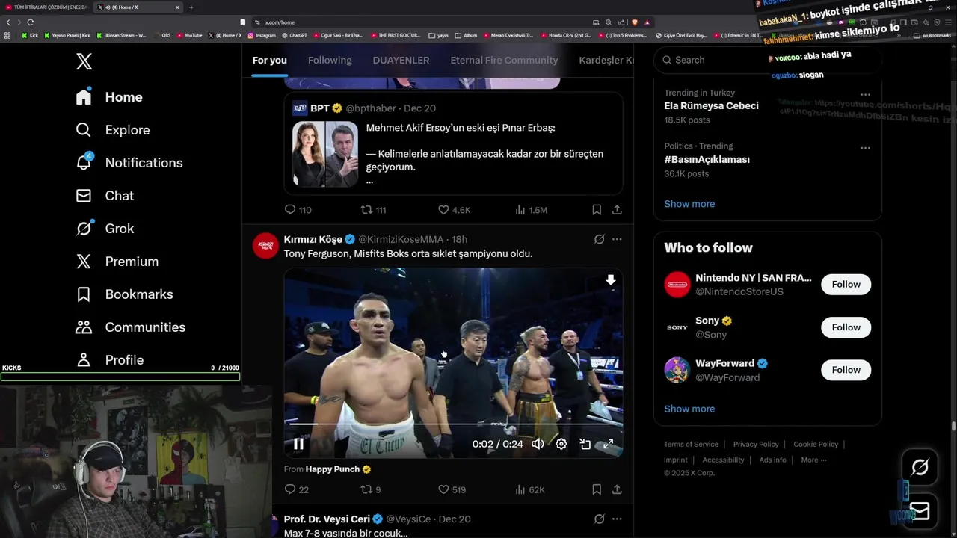Screen dimensions: 957x538
Task: Like the Kırmızı Köşe post with 519 likes
Action: click(x=452, y=489)
